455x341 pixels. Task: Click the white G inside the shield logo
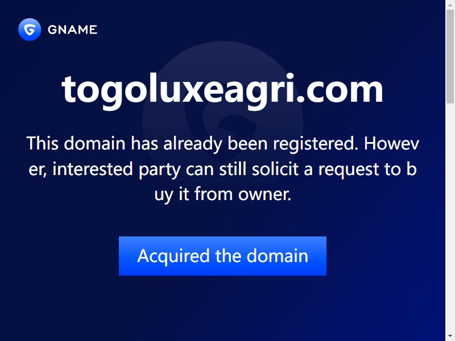point(30,30)
